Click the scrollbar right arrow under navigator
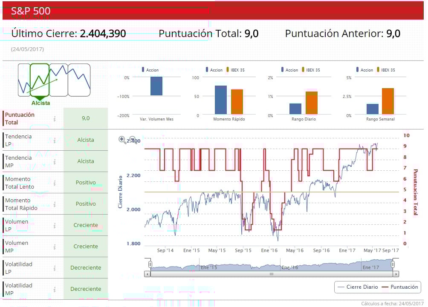Image resolution: width=428 pixels, height=307 pixels. 396,274
